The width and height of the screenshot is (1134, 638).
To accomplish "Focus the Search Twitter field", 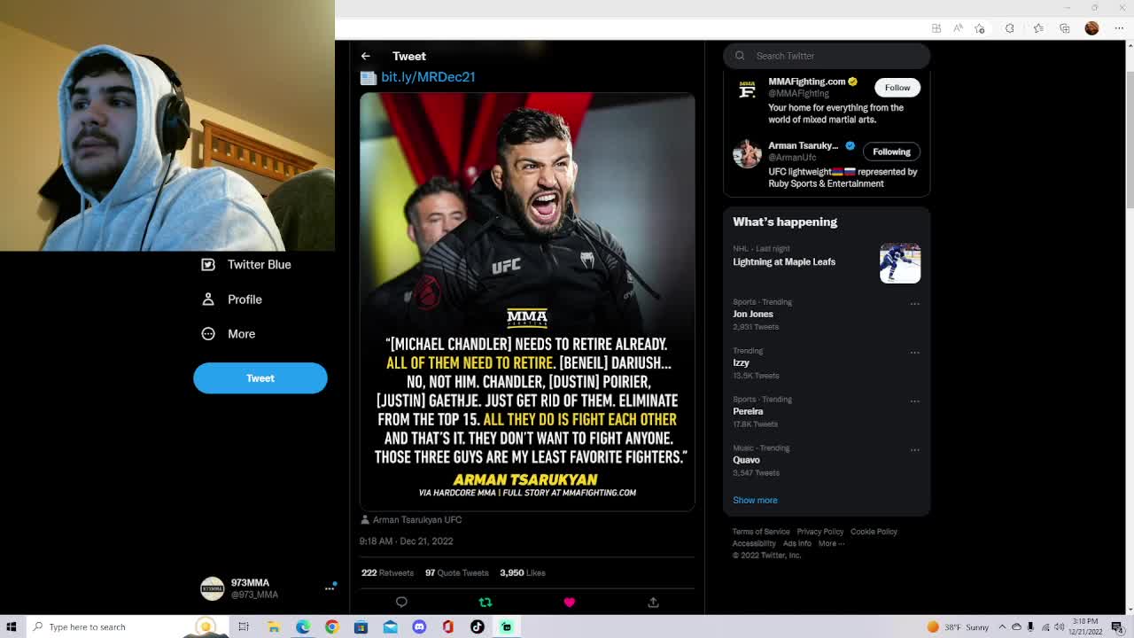I will 827,56.
